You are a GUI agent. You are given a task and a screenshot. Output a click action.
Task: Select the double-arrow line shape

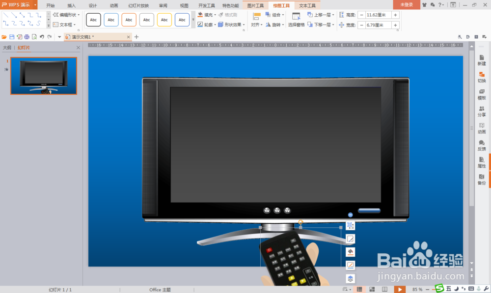click(x=22, y=15)
